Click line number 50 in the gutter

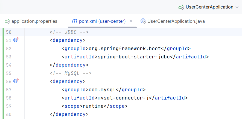[8, 32]
